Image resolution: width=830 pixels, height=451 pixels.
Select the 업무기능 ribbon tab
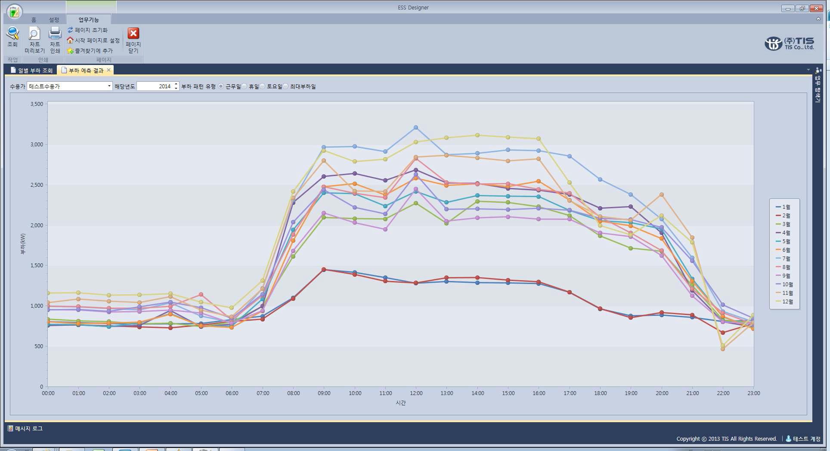(x=89, y=20)
